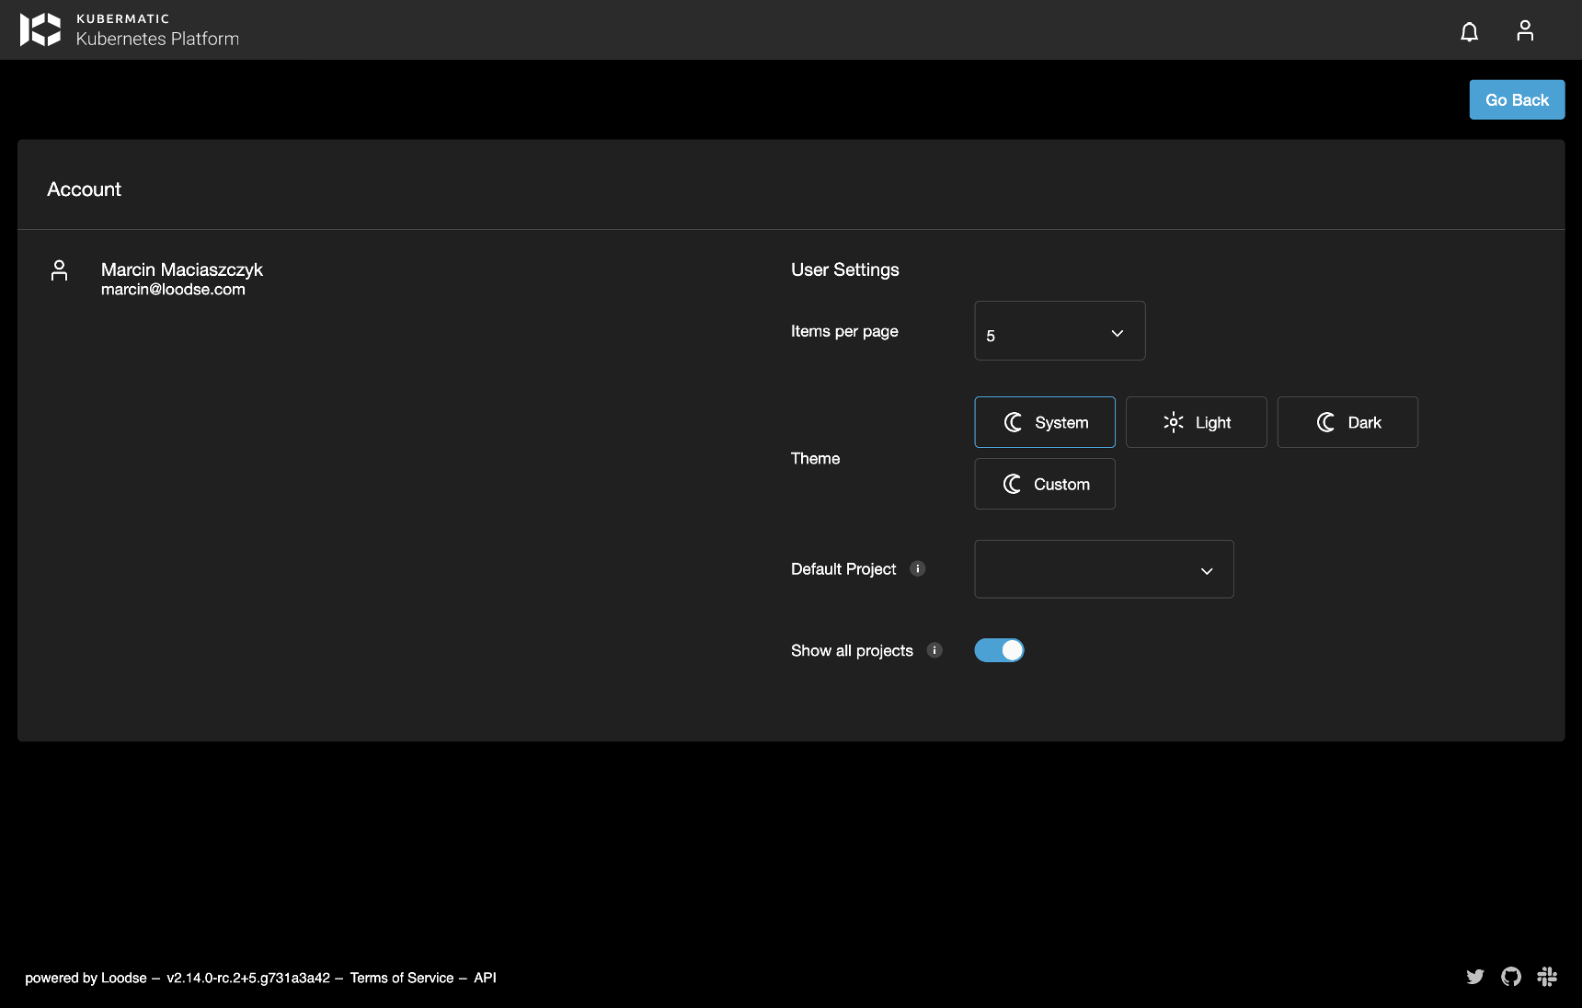Viewport: 1582px width, 1008px height.
Task: Open Kubermatic's Twitter page icon
Action: (1474, 977)
